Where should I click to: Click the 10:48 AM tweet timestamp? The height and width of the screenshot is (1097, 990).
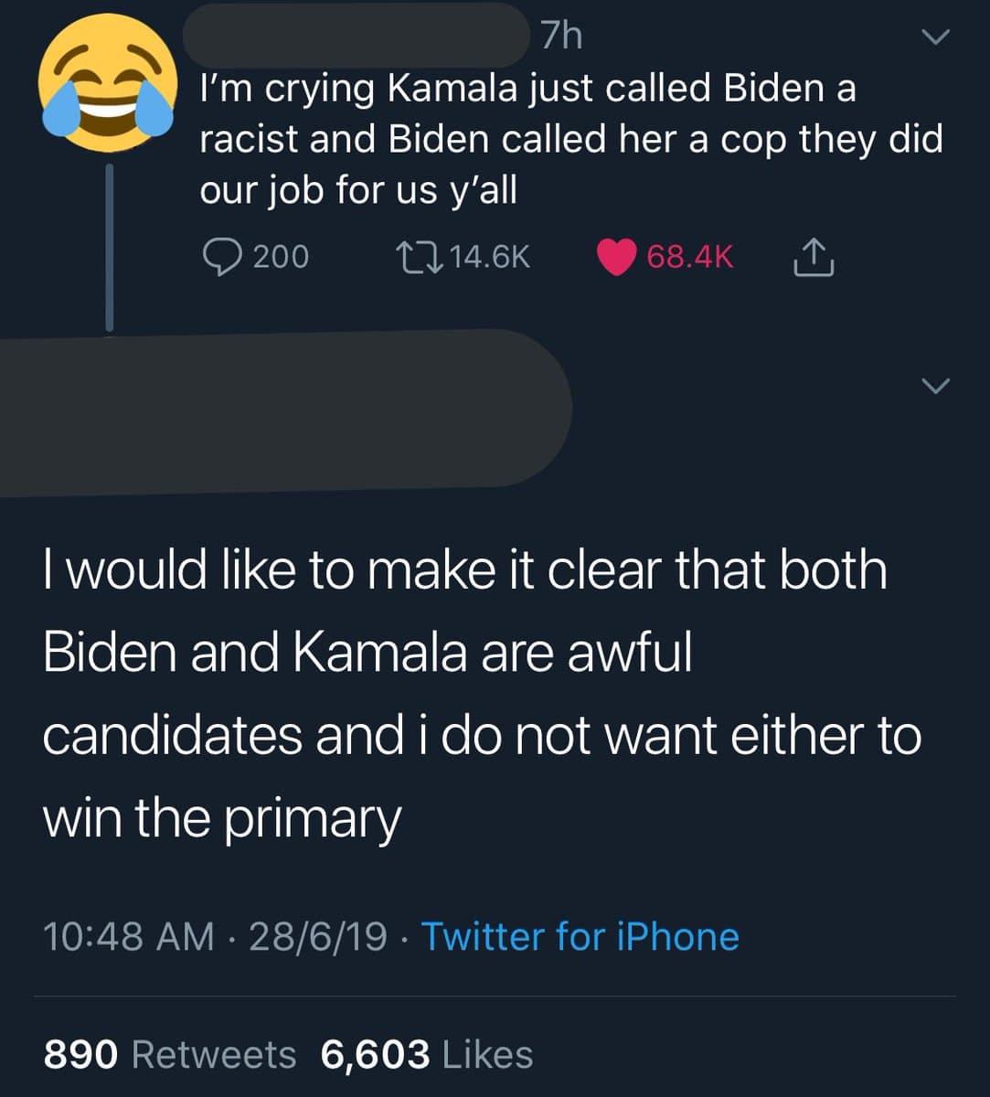(x=128, y=936)
